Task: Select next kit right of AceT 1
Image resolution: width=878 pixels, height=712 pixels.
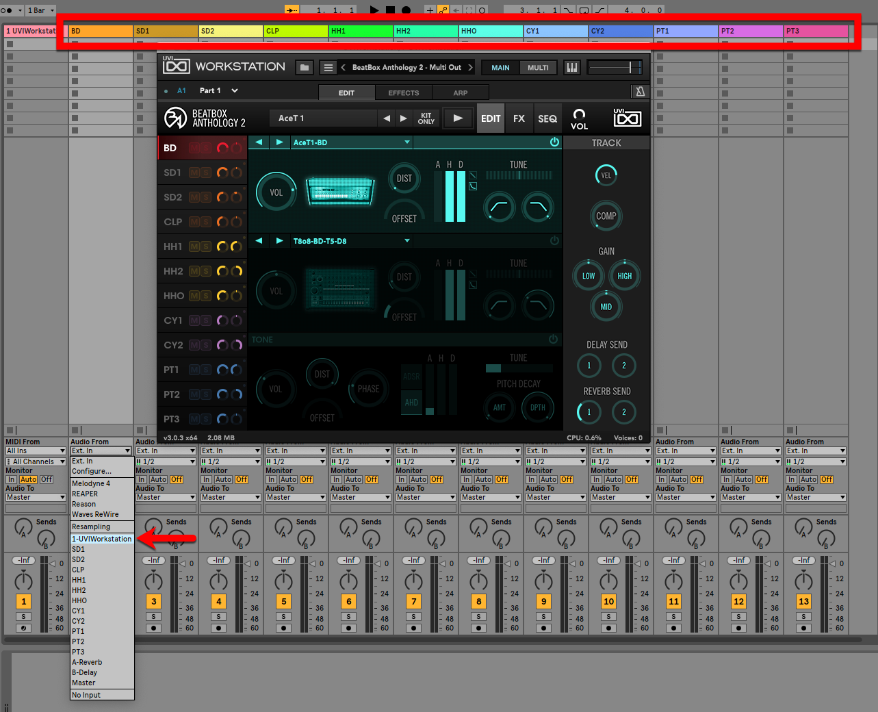Action: coord(404,118)
